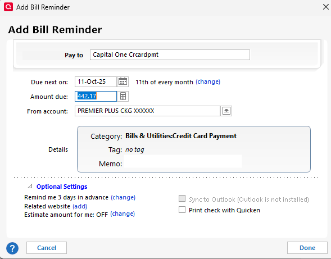
Task: Click the 'Print check with Quicken' label
Action: pyautogui.click(x=224, y=210)
